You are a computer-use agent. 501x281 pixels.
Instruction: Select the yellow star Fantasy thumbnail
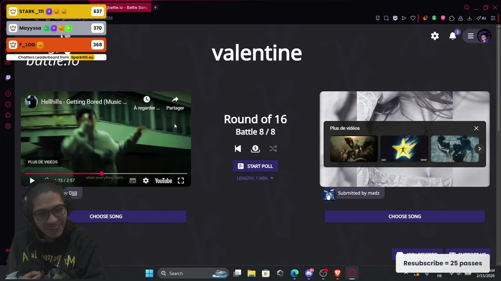pyautogui.click(x=404, y=149)
